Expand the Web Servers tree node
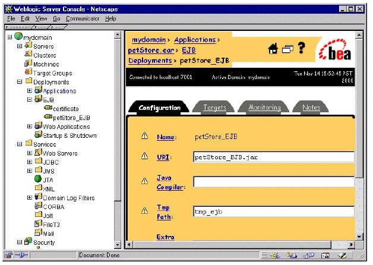This screenshot has height=265, width=373. [29, 153]
